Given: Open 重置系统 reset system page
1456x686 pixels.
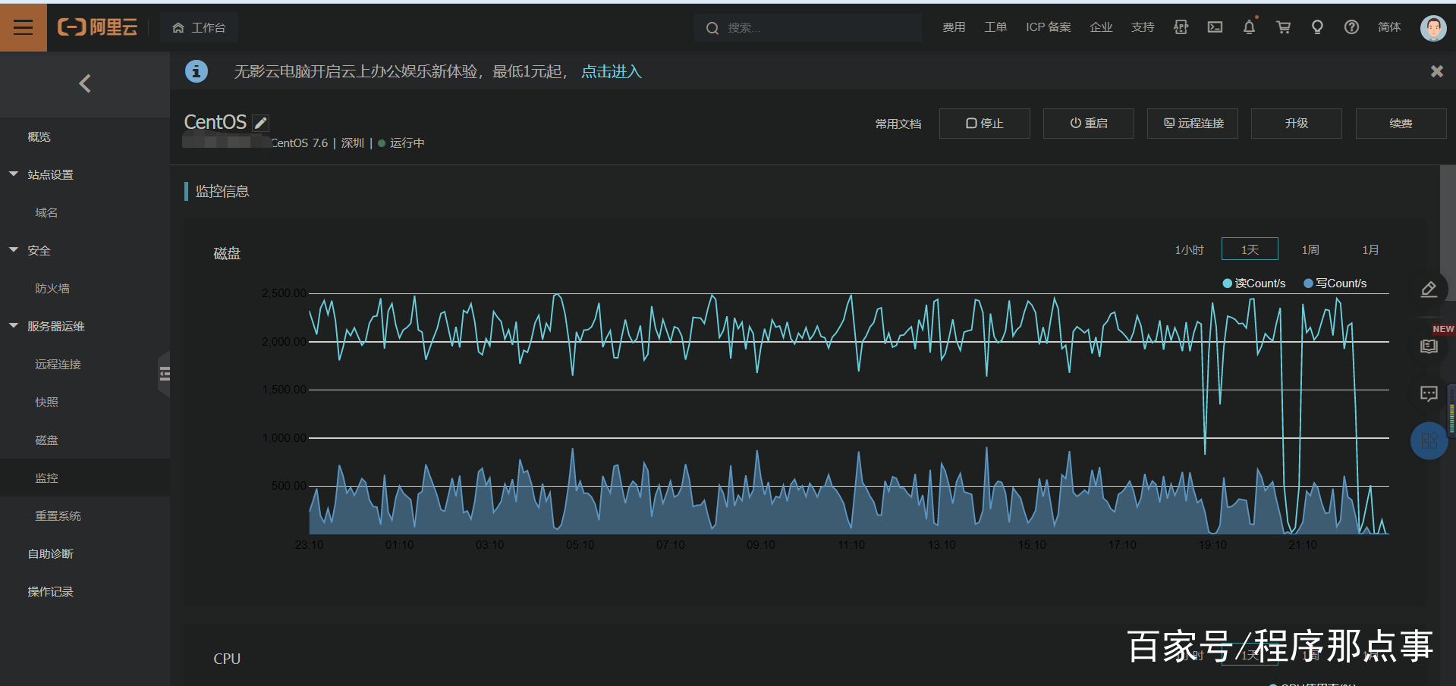Looking at the screenshot, I should click(85, 515).
